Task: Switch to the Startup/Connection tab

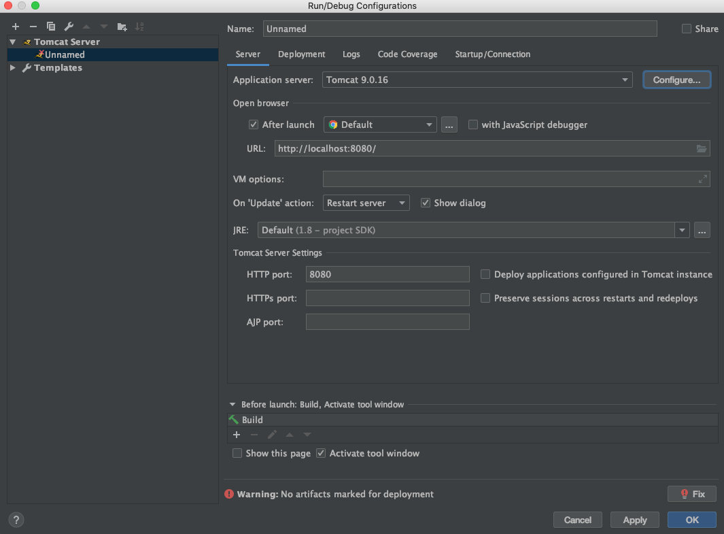Action: (x=493, y=54)
